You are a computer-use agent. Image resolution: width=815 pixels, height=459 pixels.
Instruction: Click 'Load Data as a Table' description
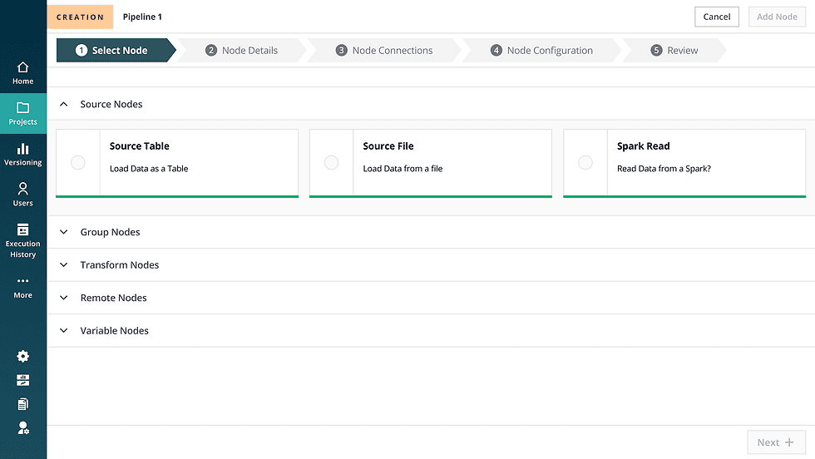point(149,169)
